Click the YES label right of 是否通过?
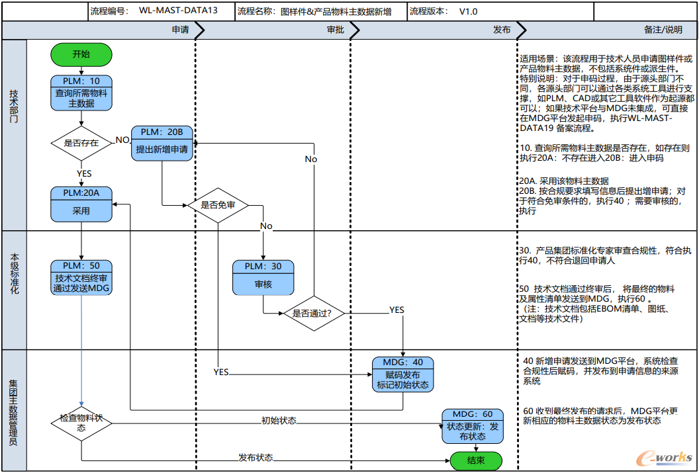699x473 pixels. tap(396, 310)
